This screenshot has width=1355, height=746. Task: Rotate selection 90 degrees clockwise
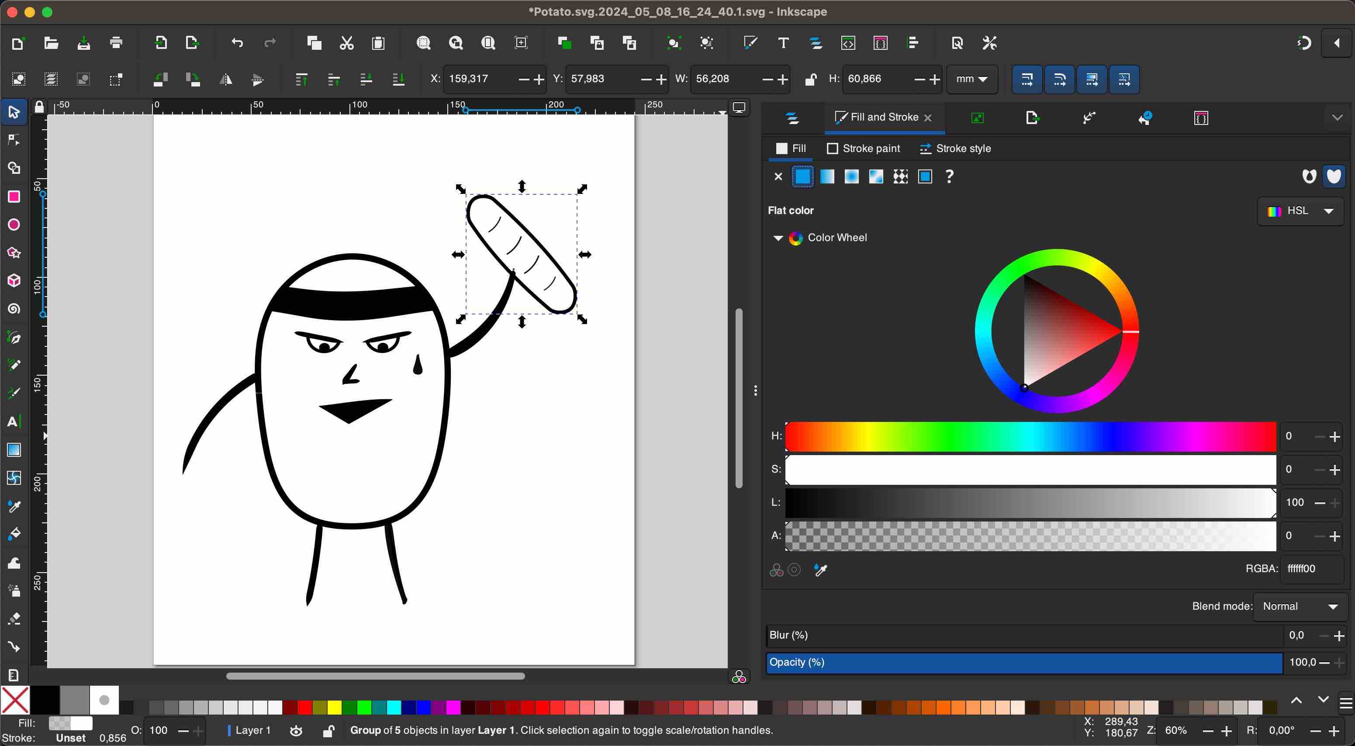(193, 79)
